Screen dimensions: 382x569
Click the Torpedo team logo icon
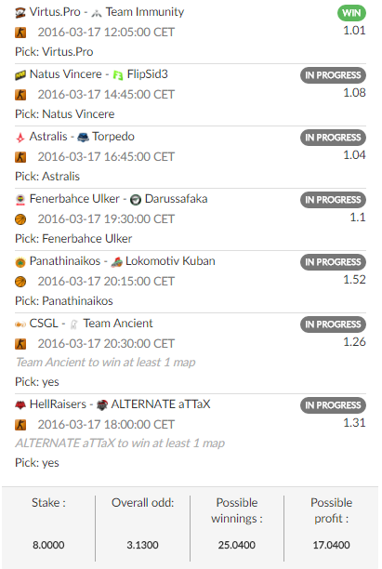click(83, 138)
